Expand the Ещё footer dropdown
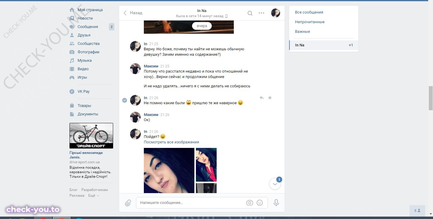The height and width of the screenshot is (219, 433). click(x=93, y=196)
